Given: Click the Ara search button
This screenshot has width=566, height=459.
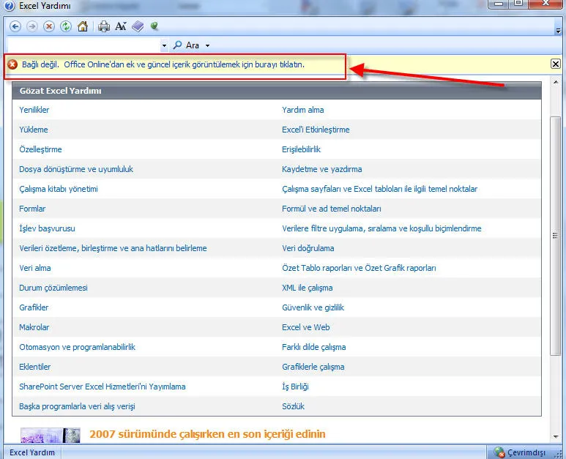Looking at the screenshot, I should pyautogui.click(x=186, y=45).
